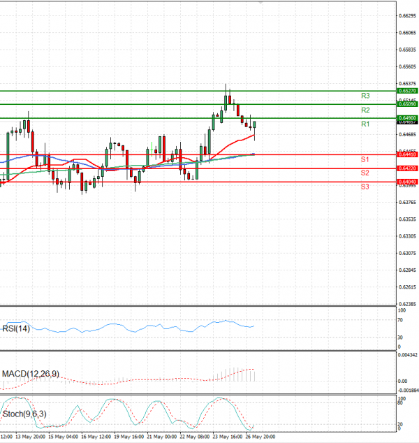Screen dimensions: 419x443
Task: Click the Stoch(9,6,3) indicator label
Action: (x=24, y=414)
